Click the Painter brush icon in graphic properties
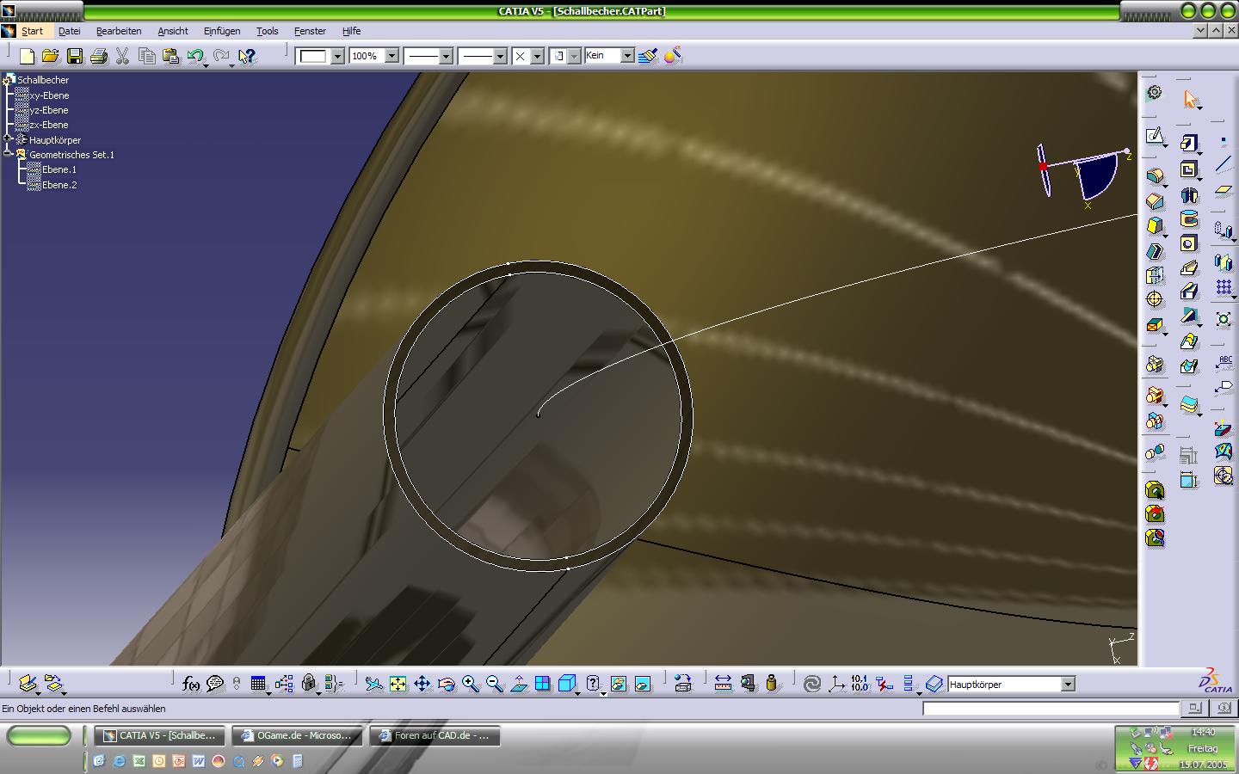The width and height of the screenshot is (1239, 774). [x=648, y=56]
